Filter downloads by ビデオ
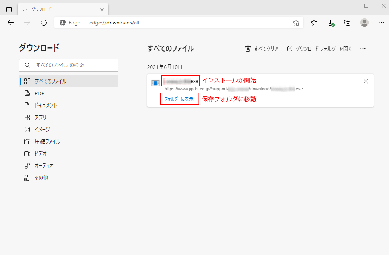This screenshot has height=255, width=389. click(41, 154)
